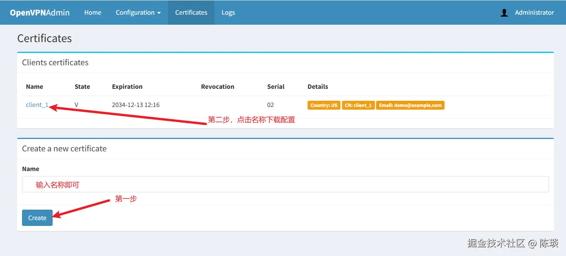This screenshot has height=256, width=566.
Task: Focus the certificate Name input field
Action: click(x=286, y=184)
